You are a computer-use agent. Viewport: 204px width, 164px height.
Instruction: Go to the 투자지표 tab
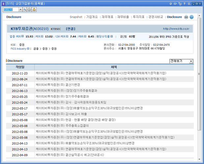[138, 17]
